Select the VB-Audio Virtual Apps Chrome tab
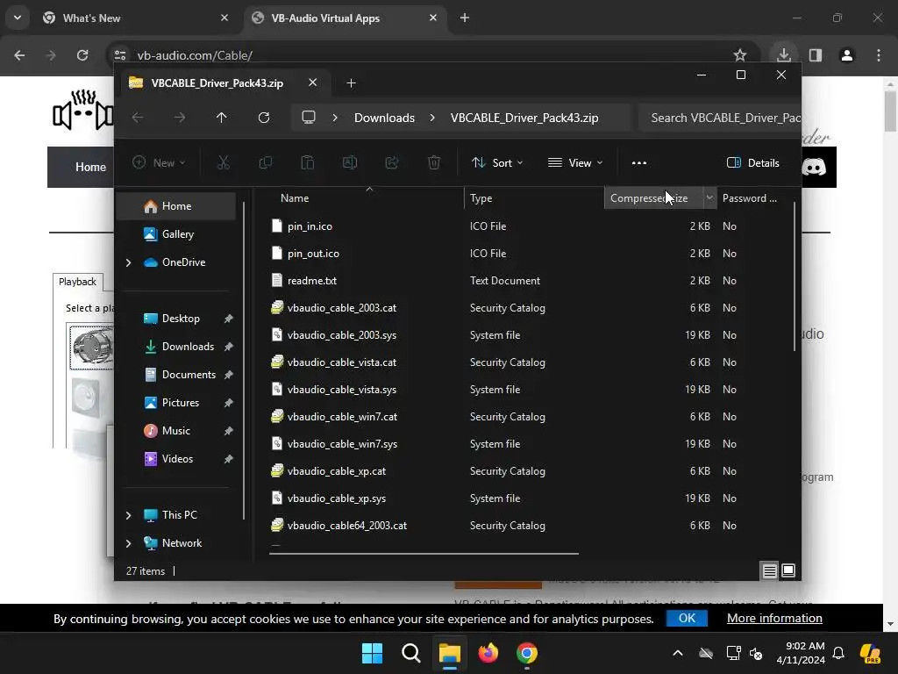This screenshot has width=898, height=674. (347, 18)
